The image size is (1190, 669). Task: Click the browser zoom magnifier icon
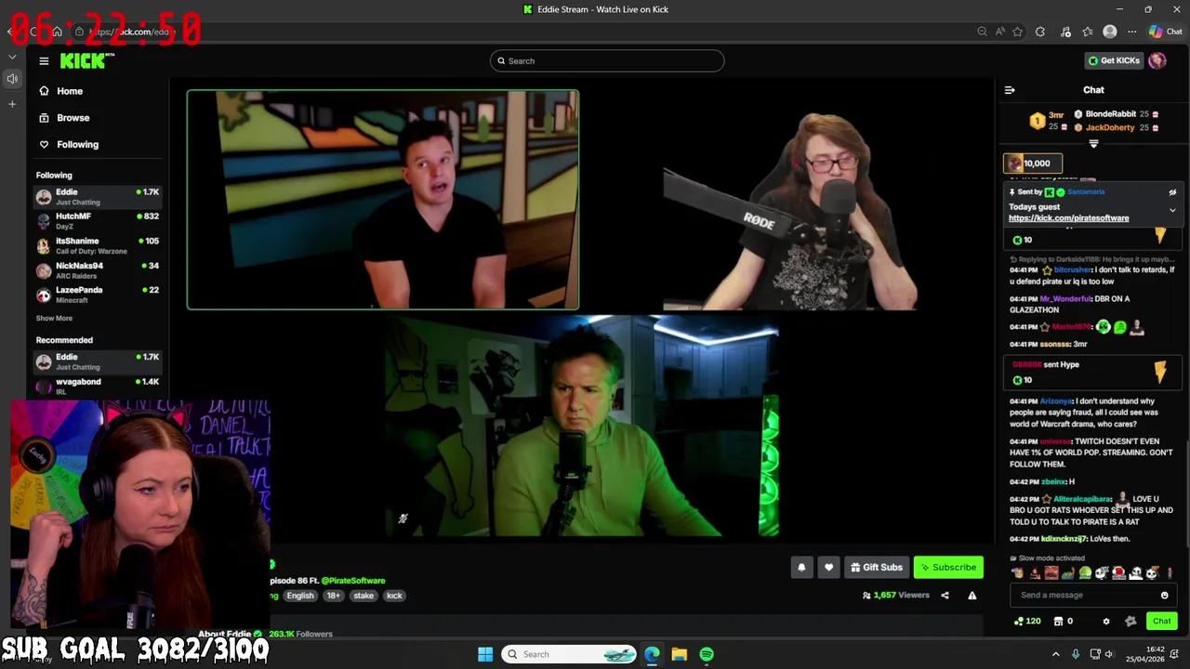tap(982, 32)
